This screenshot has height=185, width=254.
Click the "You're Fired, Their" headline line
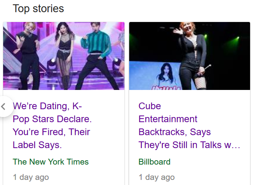click(51, 132)
